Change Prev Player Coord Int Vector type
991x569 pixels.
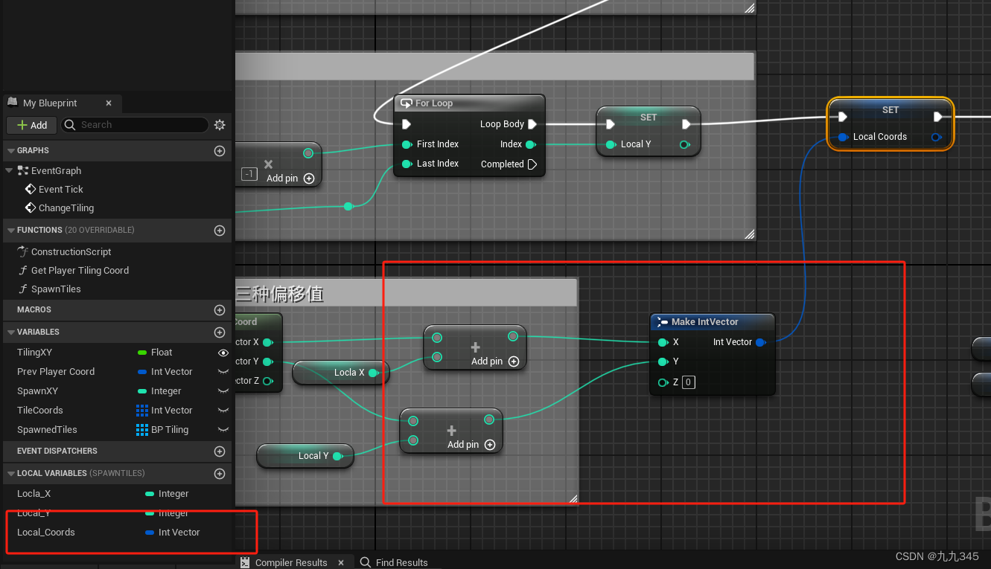[165, 372]
